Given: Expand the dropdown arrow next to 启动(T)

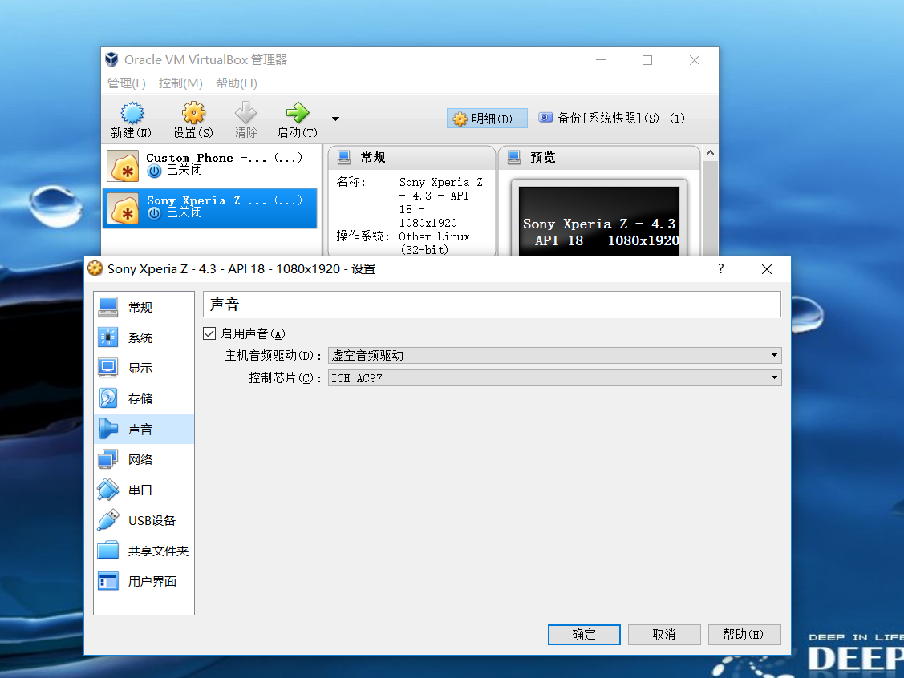Looking at the screenshot, I should pyautogui.click(x=335, y=119).
